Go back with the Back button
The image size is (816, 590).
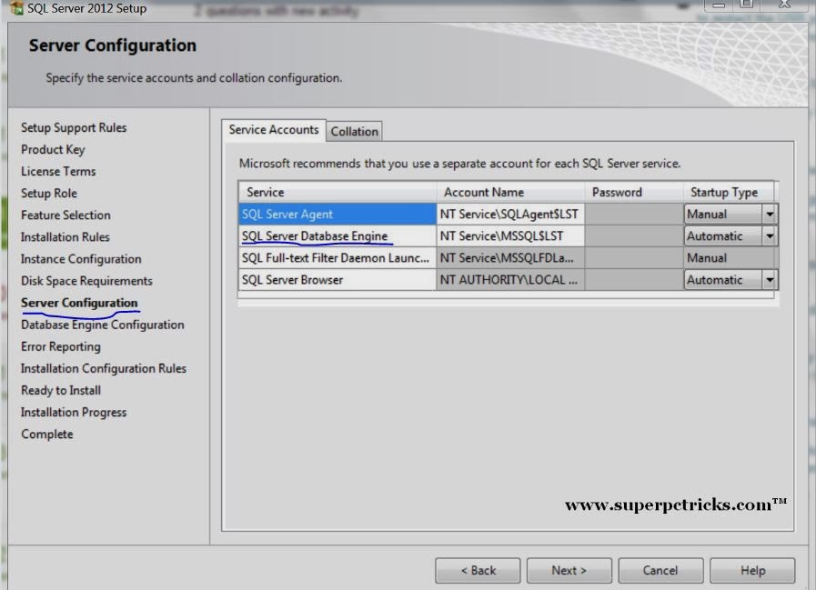click(478, 570)
